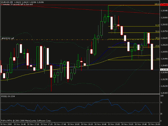The height and width of the screenshot is (126, 168).
Task: Click the 18 Nov 20:00 time label
Action: pyautogui.click(x=154, y=124)
